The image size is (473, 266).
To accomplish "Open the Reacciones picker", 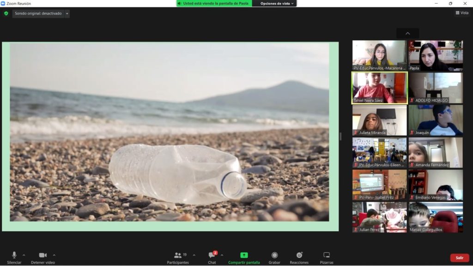I will coord(299,255).
